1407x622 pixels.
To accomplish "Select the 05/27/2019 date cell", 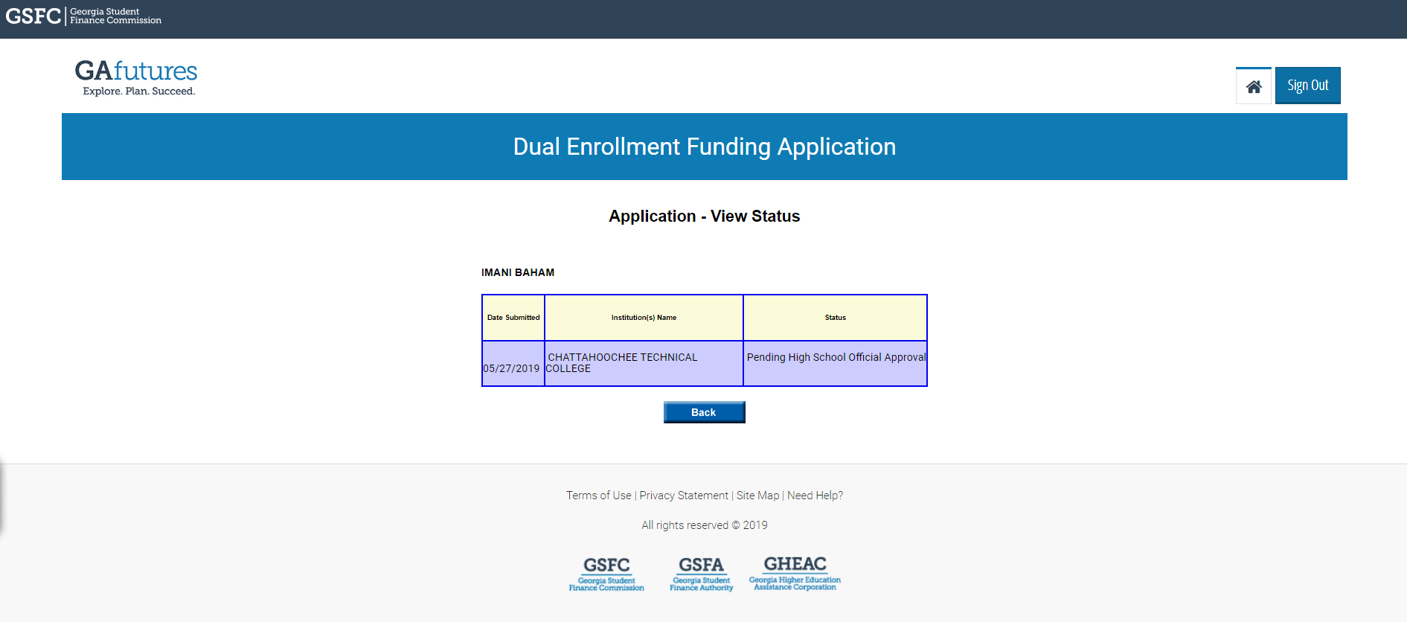I will click(x=513, y=364).
